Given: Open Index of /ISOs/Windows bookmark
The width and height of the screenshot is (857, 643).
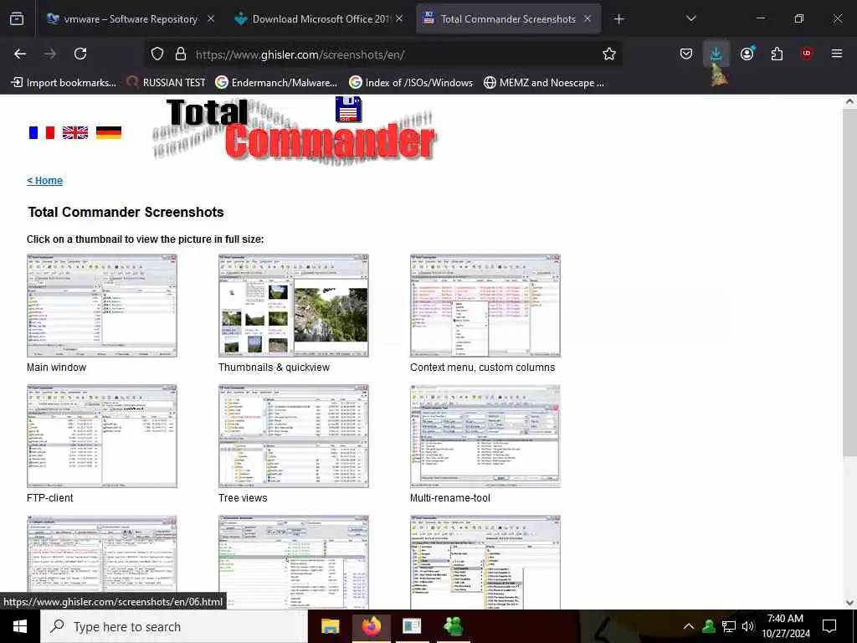Looking at the screenshot, I should (411, 83).
